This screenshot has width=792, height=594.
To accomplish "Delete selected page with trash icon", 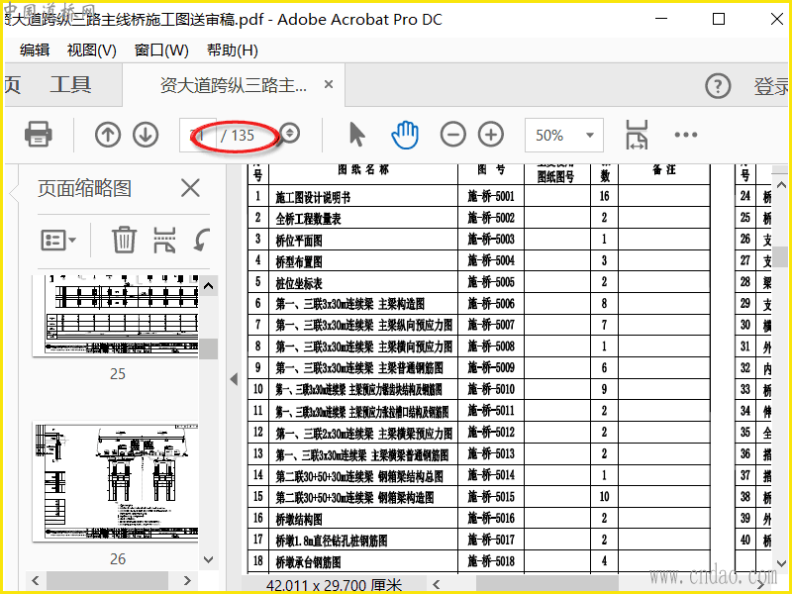I will (x=124, y=240).
